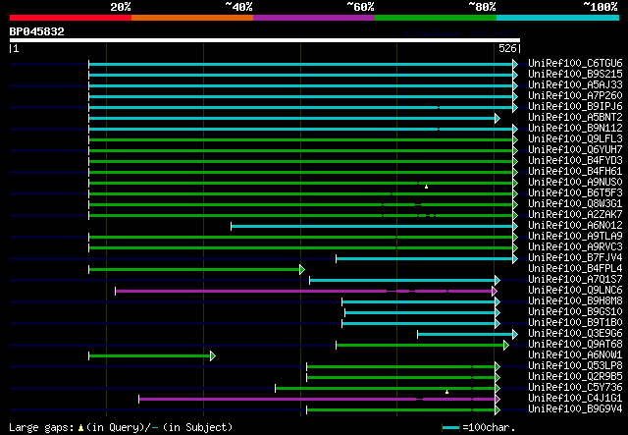Select the UniRef100_A5BNT2 label
628x435 pixels.
[575, 117]
